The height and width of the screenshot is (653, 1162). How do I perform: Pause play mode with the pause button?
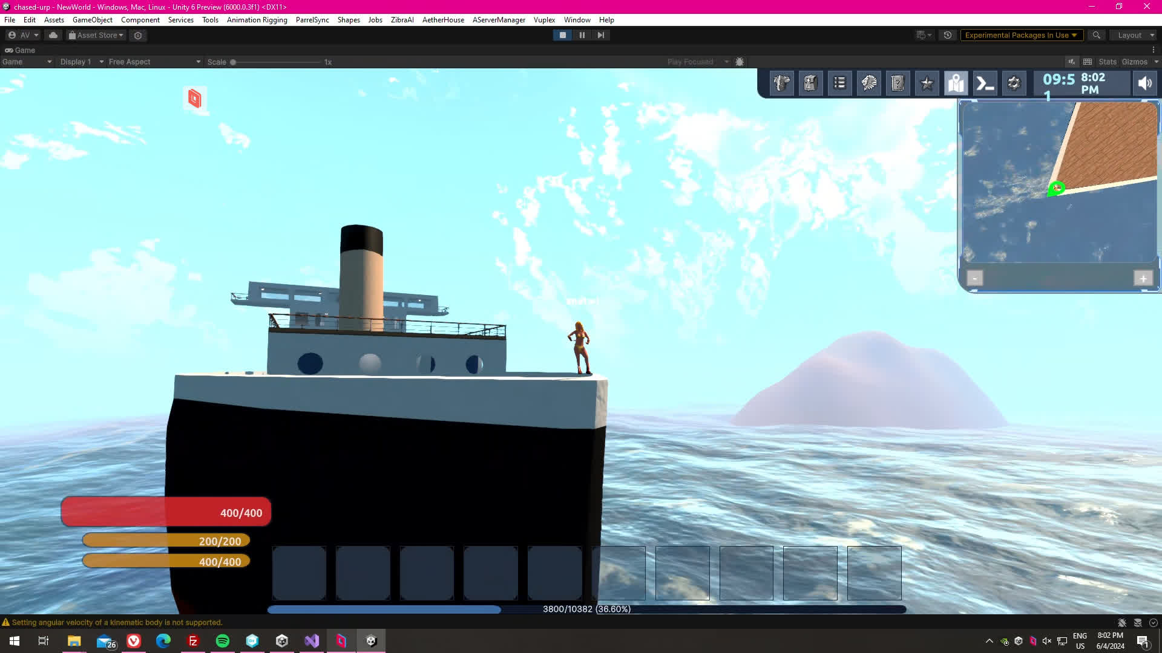(x=582, y=35)
